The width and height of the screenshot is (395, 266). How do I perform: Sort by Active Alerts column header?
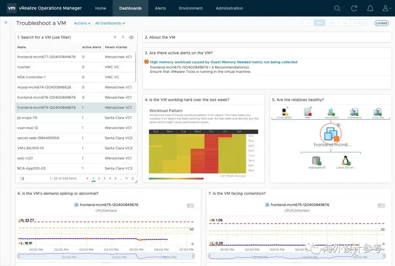tap(91, 47)
